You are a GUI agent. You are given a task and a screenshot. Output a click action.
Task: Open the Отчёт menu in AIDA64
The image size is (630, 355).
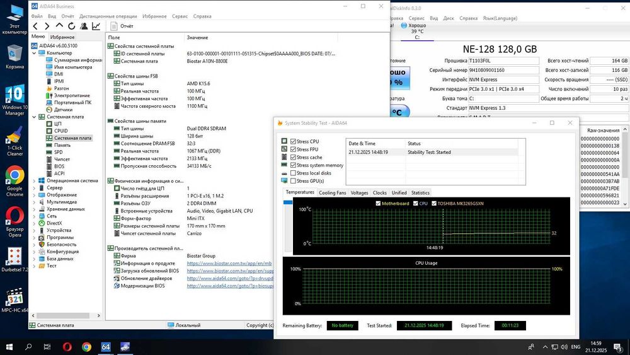click(x=67, y=16)
